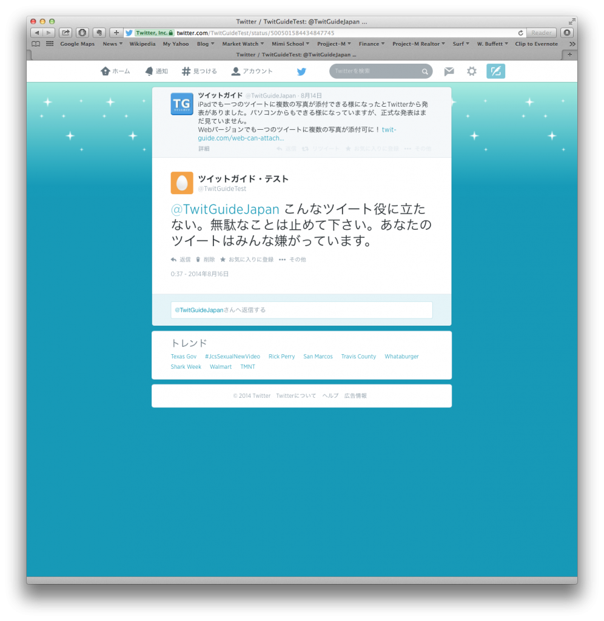Show the Reading List book icon
This screenshot has height=621, width=604.
tap(36, 44)
